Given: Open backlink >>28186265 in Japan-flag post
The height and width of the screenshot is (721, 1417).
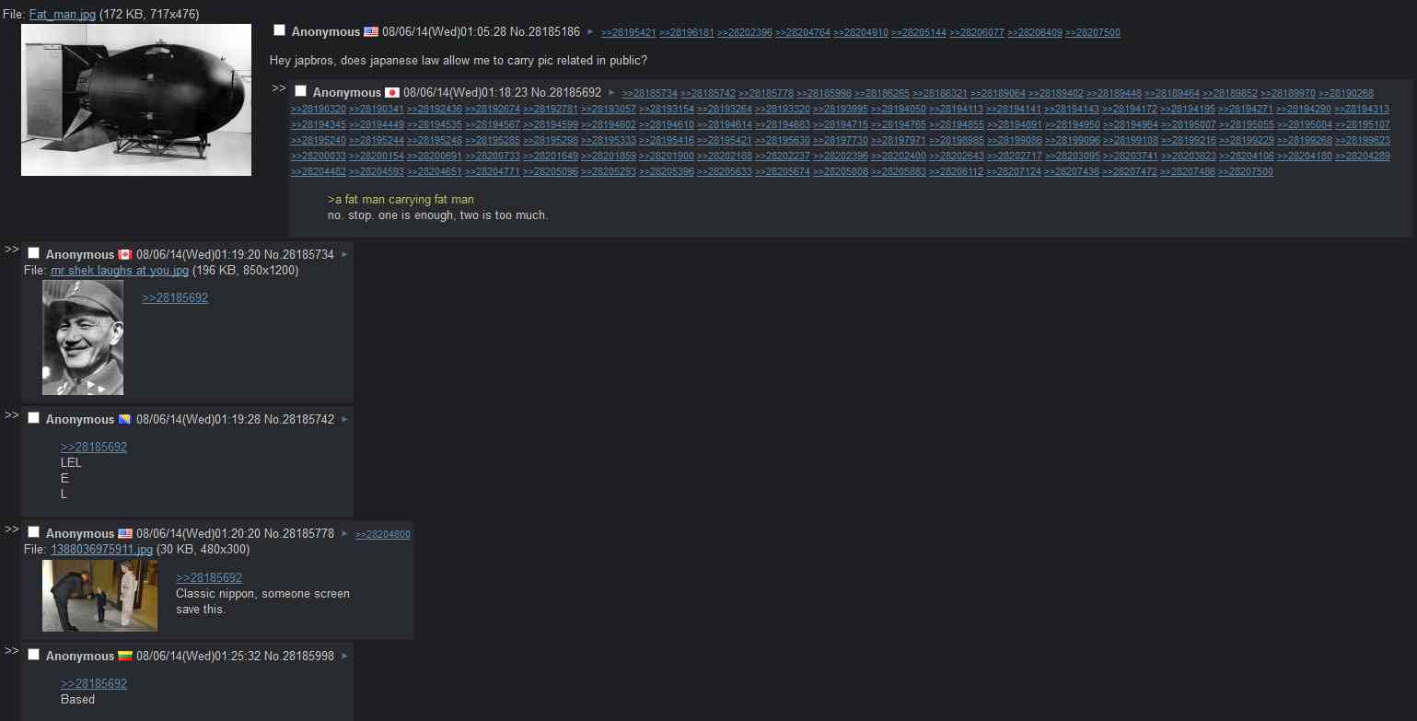Looking at the screenshot, I should [882, 94].
